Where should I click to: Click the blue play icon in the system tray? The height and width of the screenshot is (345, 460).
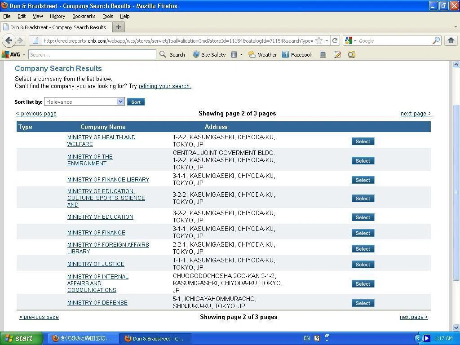[427, 338]
